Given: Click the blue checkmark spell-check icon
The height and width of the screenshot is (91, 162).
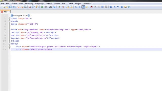Looking at the screenshot, I should click(x=129, y=7).
